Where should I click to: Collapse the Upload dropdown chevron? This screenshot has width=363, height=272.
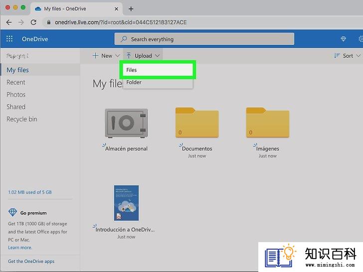click(x=158, y=56)
